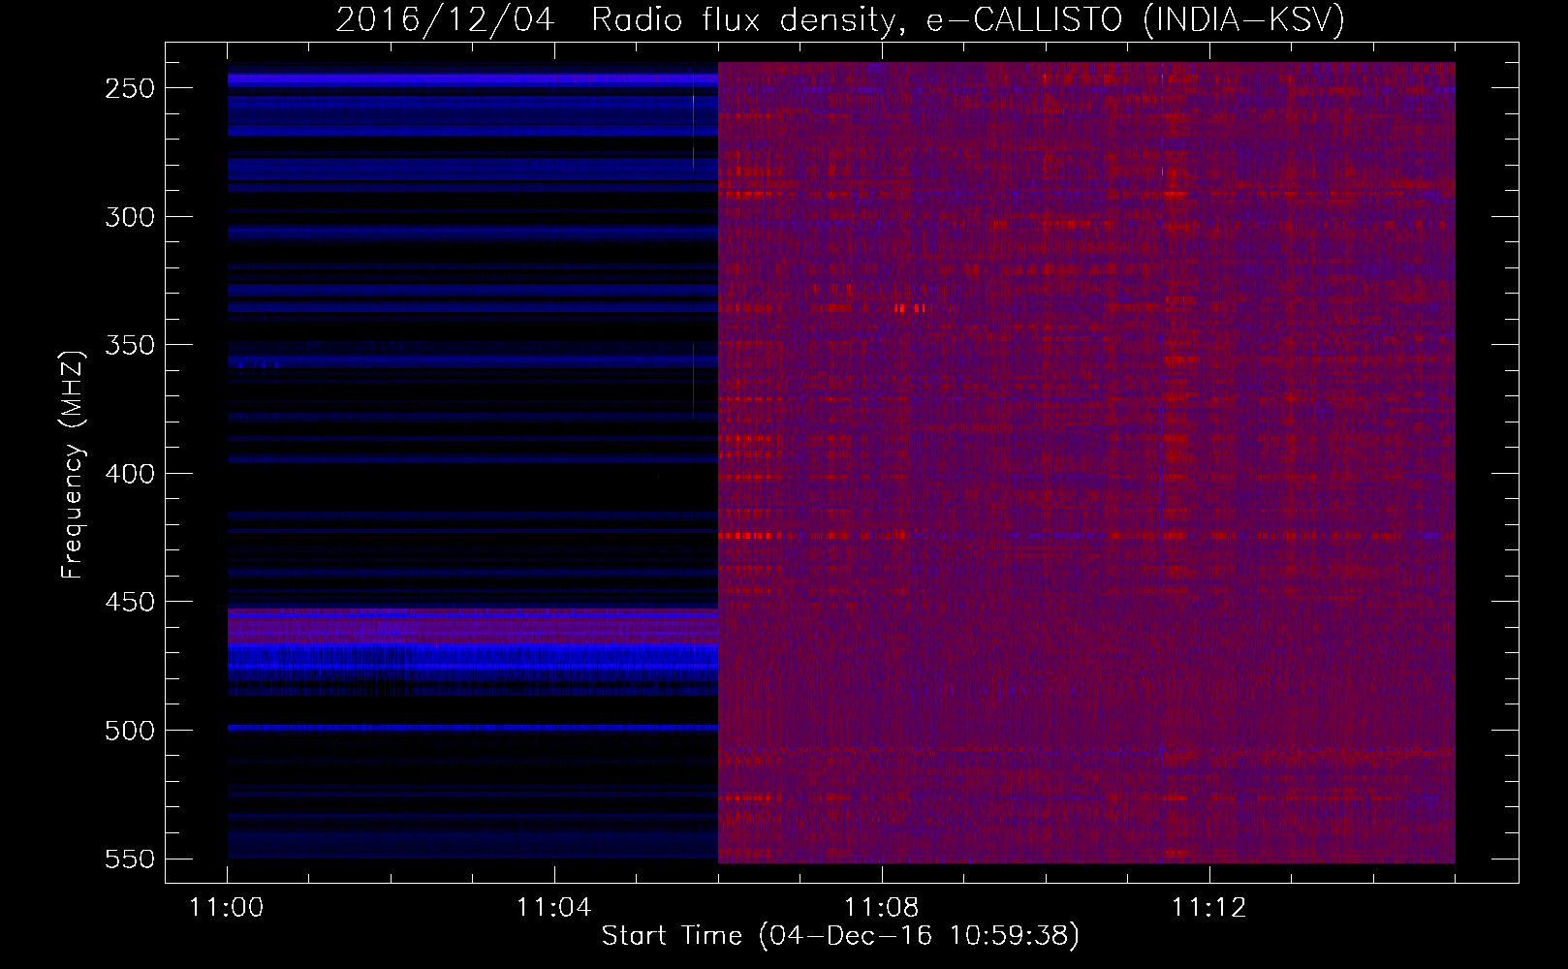Click the 11:08 time tick label
This screenshot has height=969, width=1568.
pos(882,907)
